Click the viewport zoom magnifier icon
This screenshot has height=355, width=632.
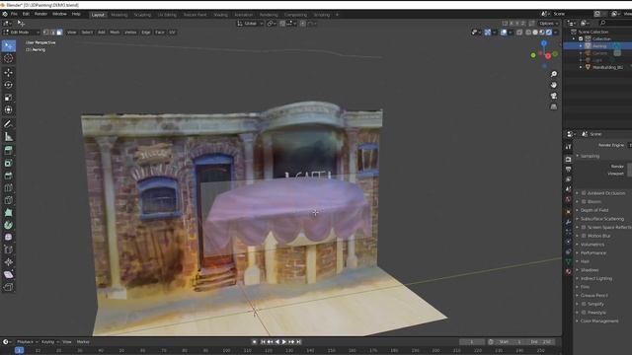coord(554,74)
